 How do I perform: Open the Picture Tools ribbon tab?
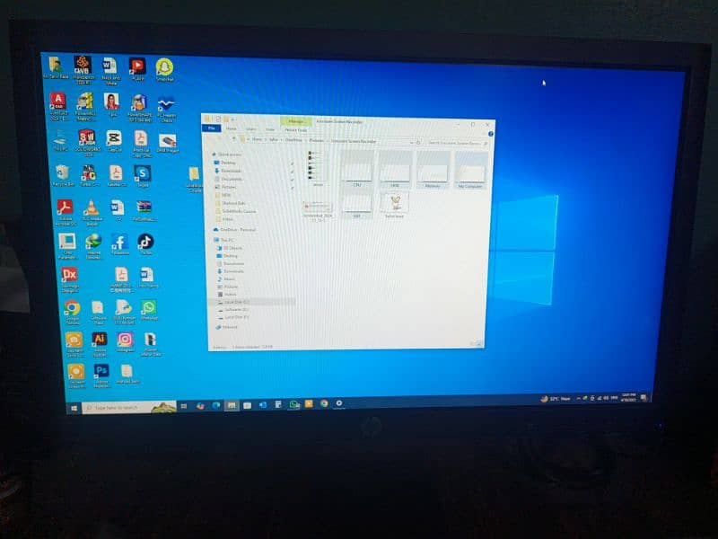pyautogui.click(x=296, y=130)
